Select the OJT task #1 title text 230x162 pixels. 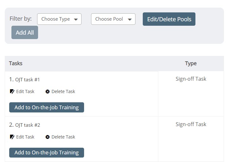(x=28, y=80)
